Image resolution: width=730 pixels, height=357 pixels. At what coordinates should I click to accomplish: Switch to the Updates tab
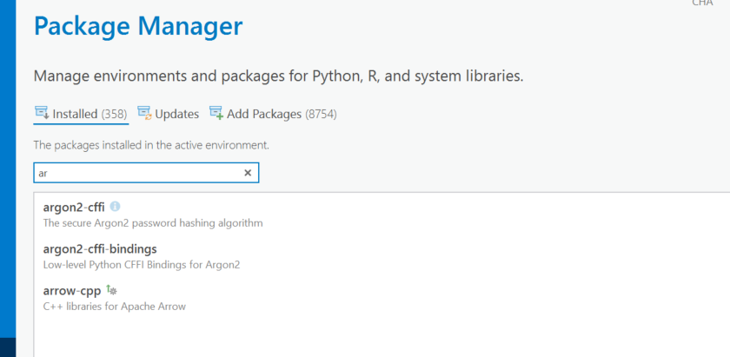pyautogui.click(x=176, y=114)
